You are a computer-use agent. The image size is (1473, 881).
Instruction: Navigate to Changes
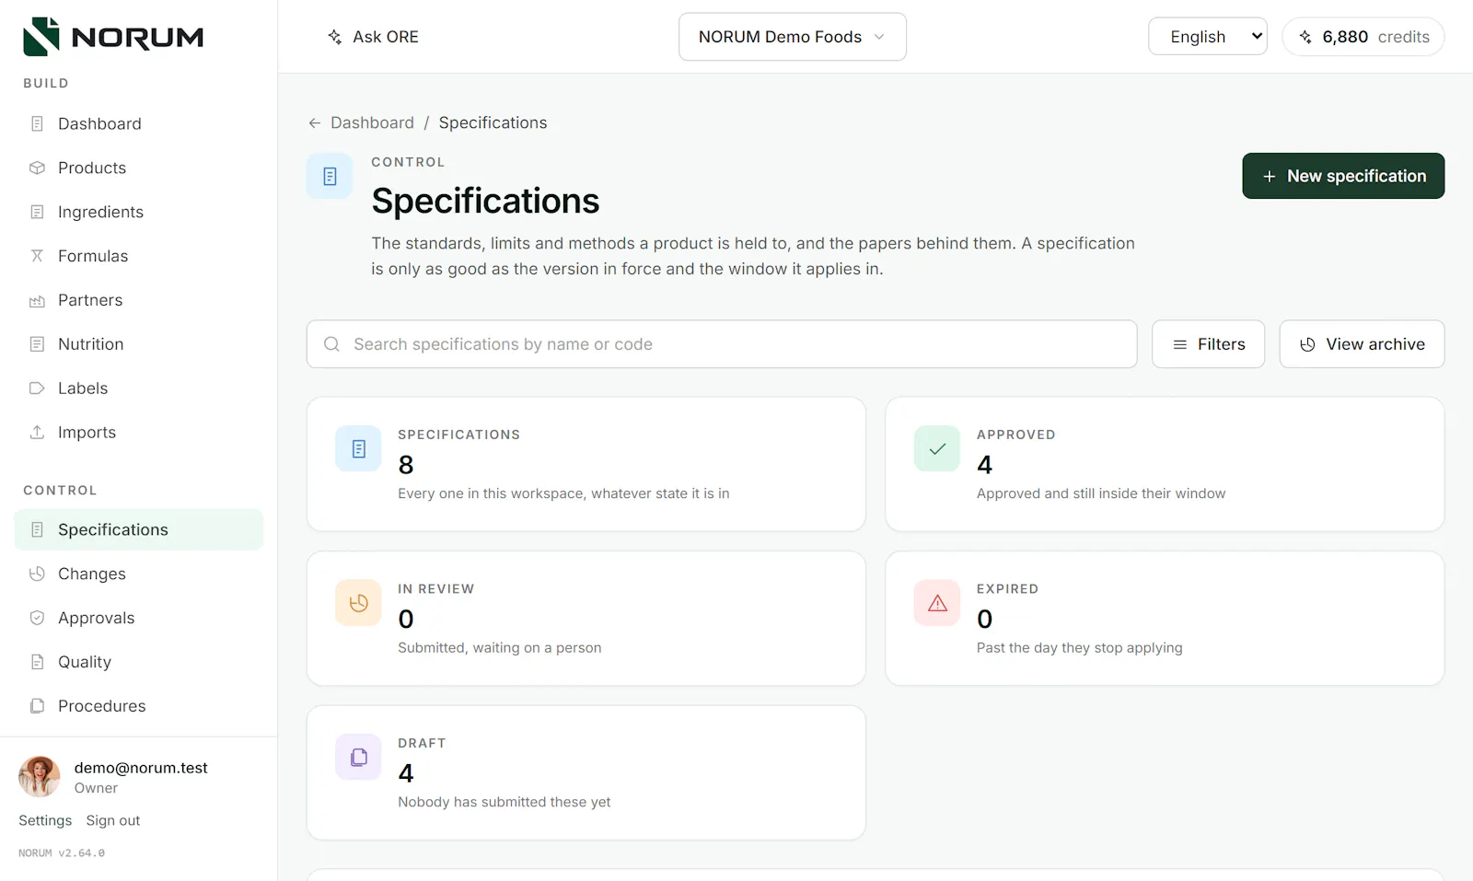point(139,574)
